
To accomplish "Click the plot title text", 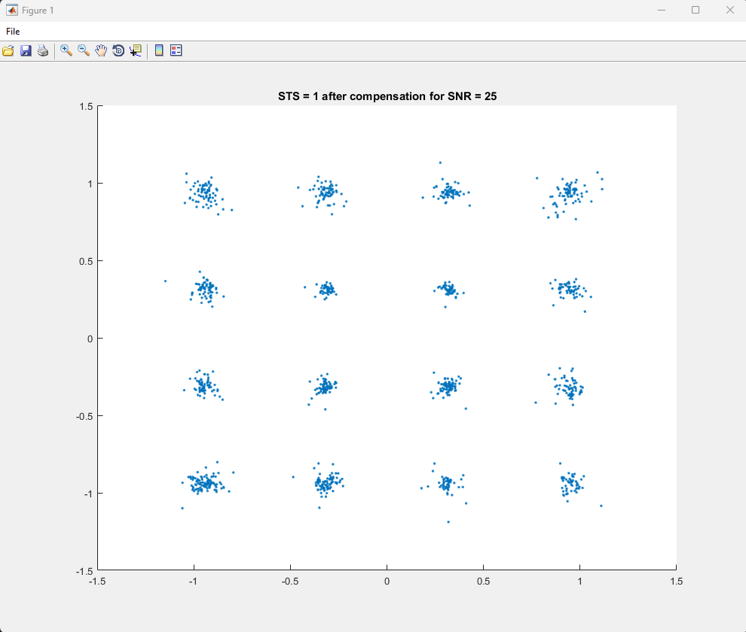I will (389, 96).
